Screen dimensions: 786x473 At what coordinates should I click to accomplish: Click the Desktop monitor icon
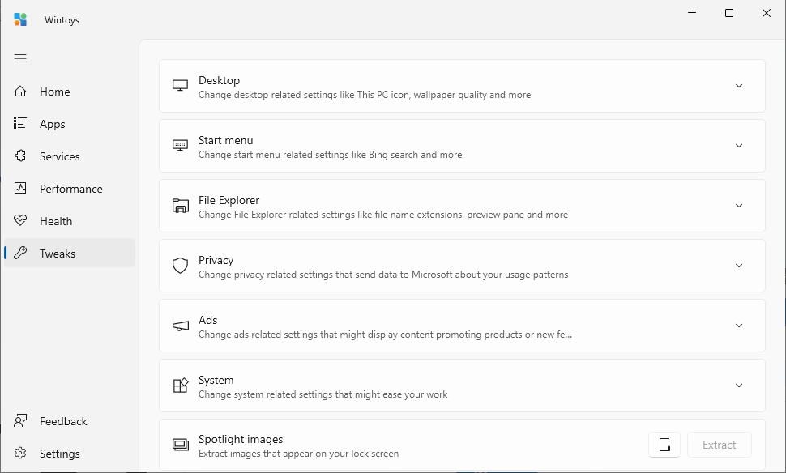(181, 86)
